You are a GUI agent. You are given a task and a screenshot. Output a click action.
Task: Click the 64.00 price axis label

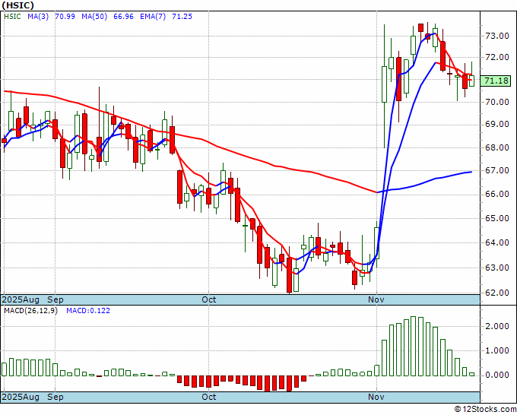[x=497, y=243]
